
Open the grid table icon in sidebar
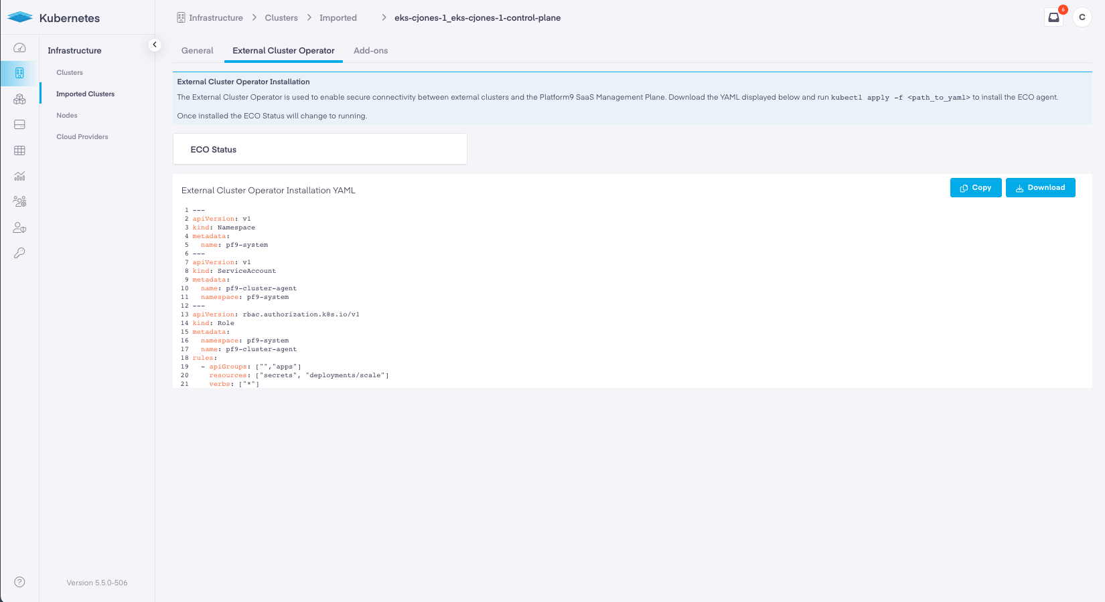[19, 150]
